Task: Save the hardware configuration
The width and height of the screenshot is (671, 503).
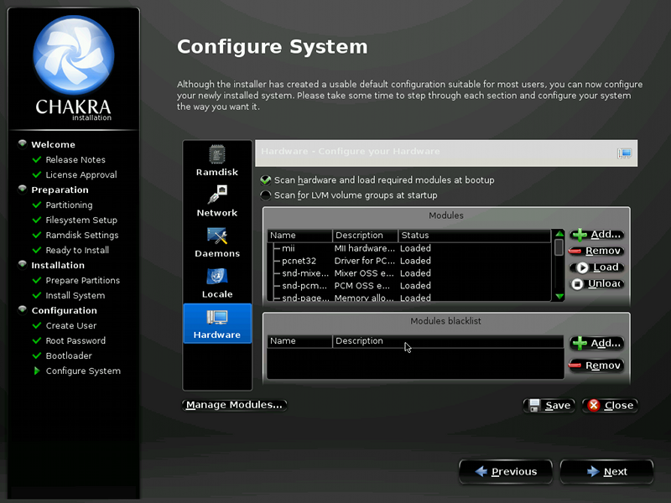Action: 549,405
